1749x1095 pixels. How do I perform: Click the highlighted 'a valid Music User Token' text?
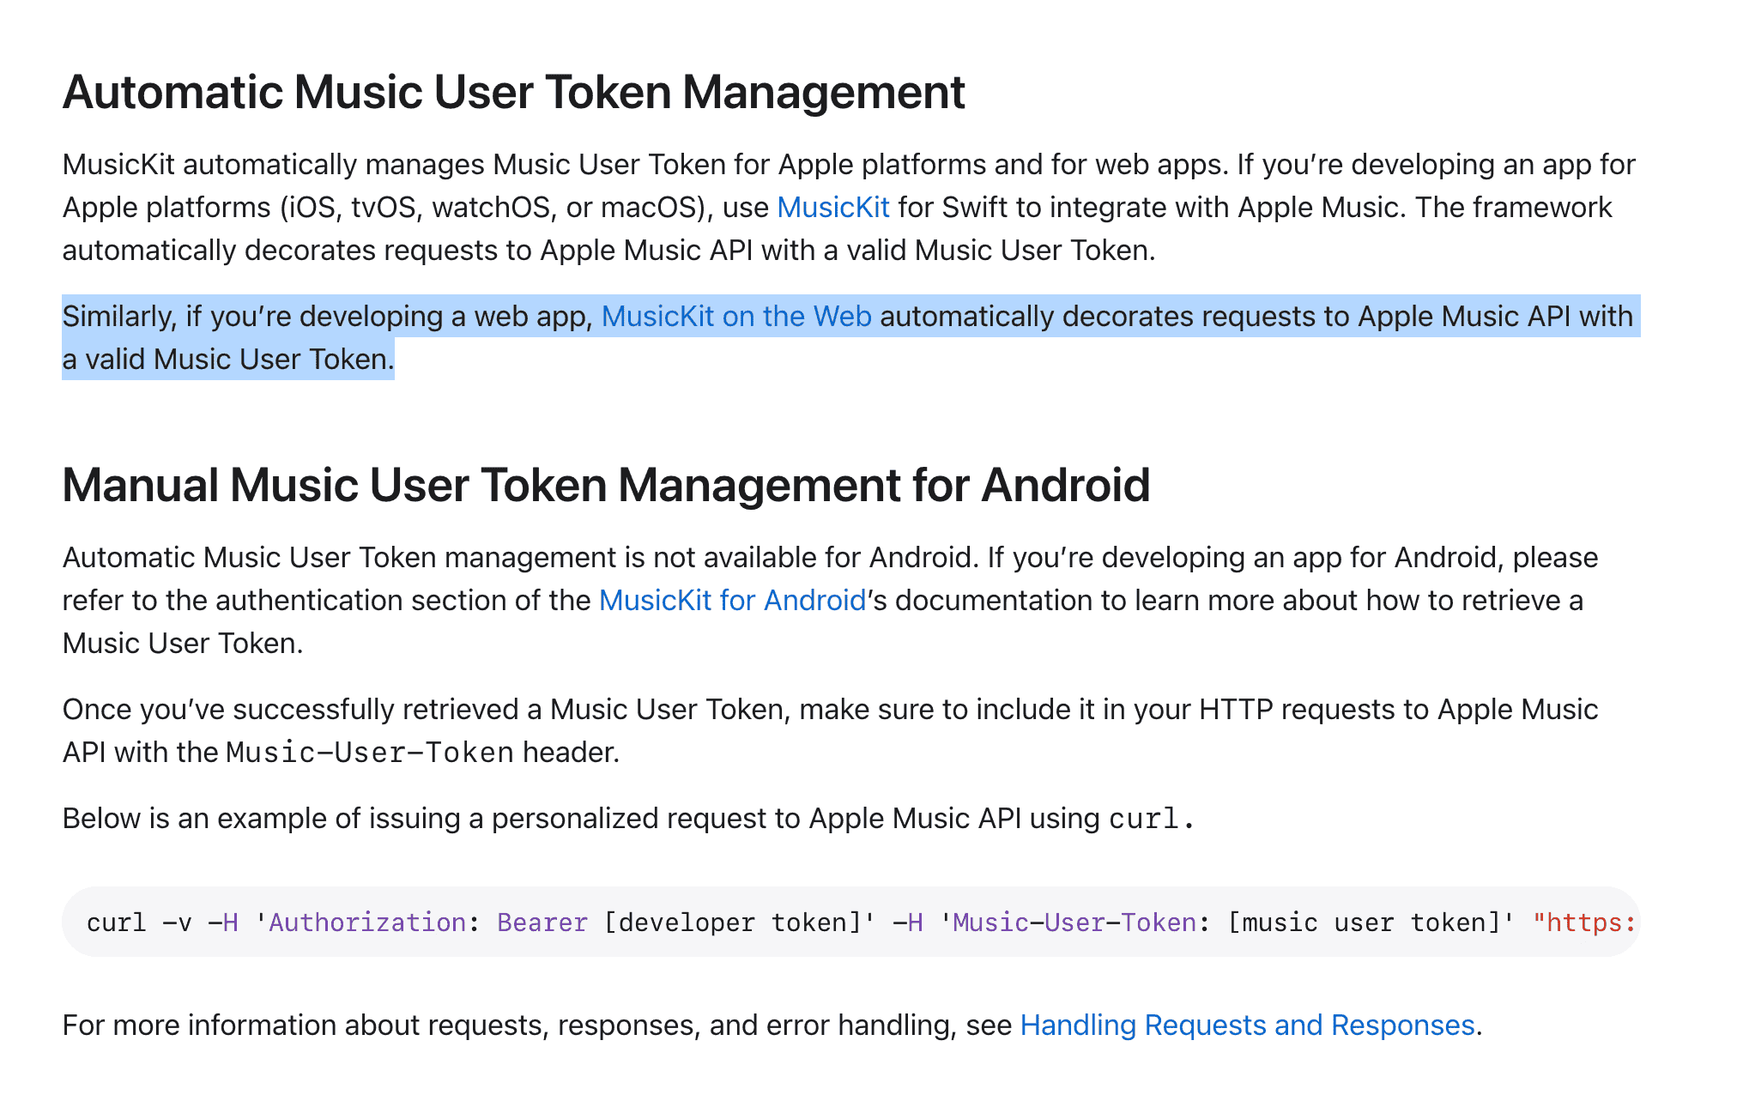[x=227, y=360]
